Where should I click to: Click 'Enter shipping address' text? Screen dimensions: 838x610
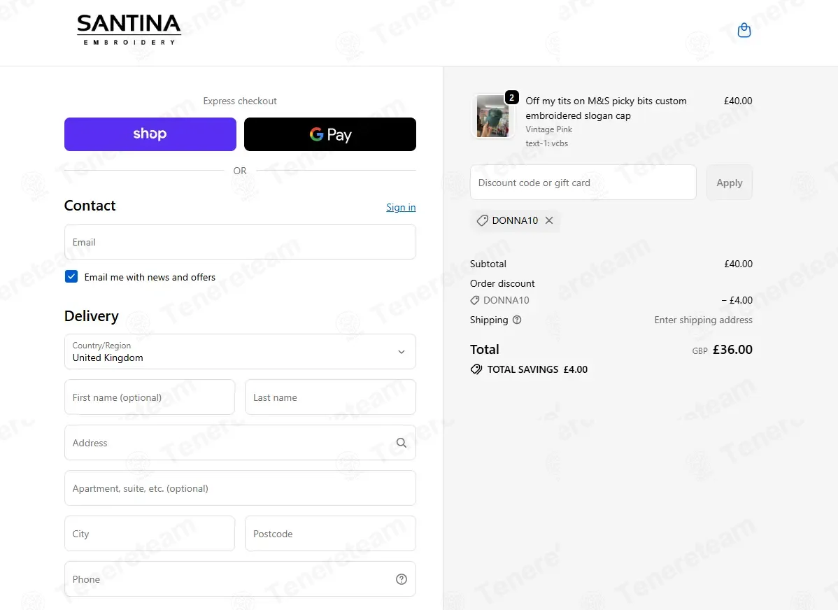(703, 320)
